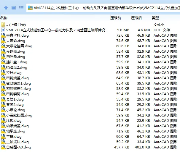The width and height of the screenshot is (180, 152).
Task: Sort by 类型 column header
Action: (155, 18)
